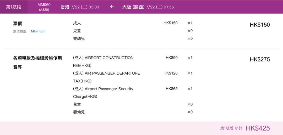This screenshot has height=135, width=283.
Task: Click the HK$425 segment subtotal
Action: pos(258,128)
